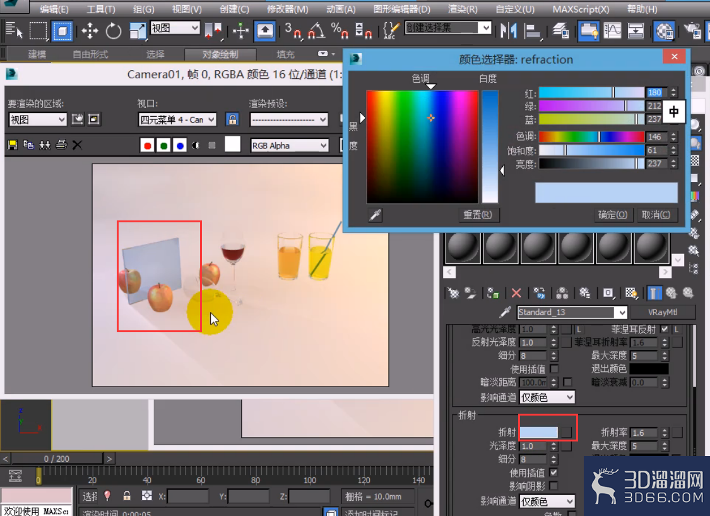Enable the 影响阴影 checkbox

553,486
